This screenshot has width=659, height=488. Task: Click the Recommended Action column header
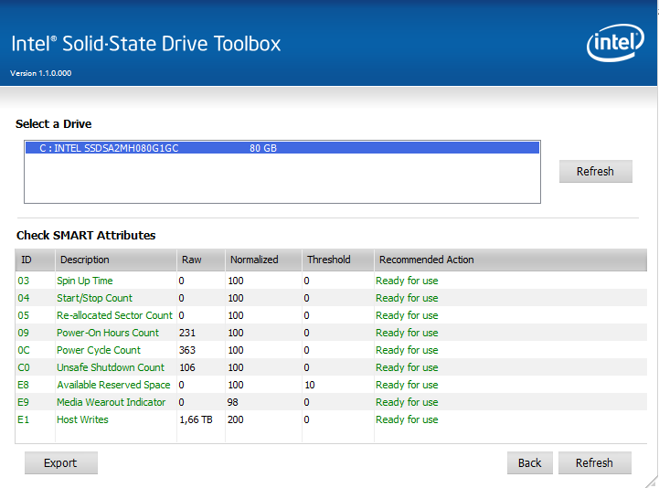(510, 260)
